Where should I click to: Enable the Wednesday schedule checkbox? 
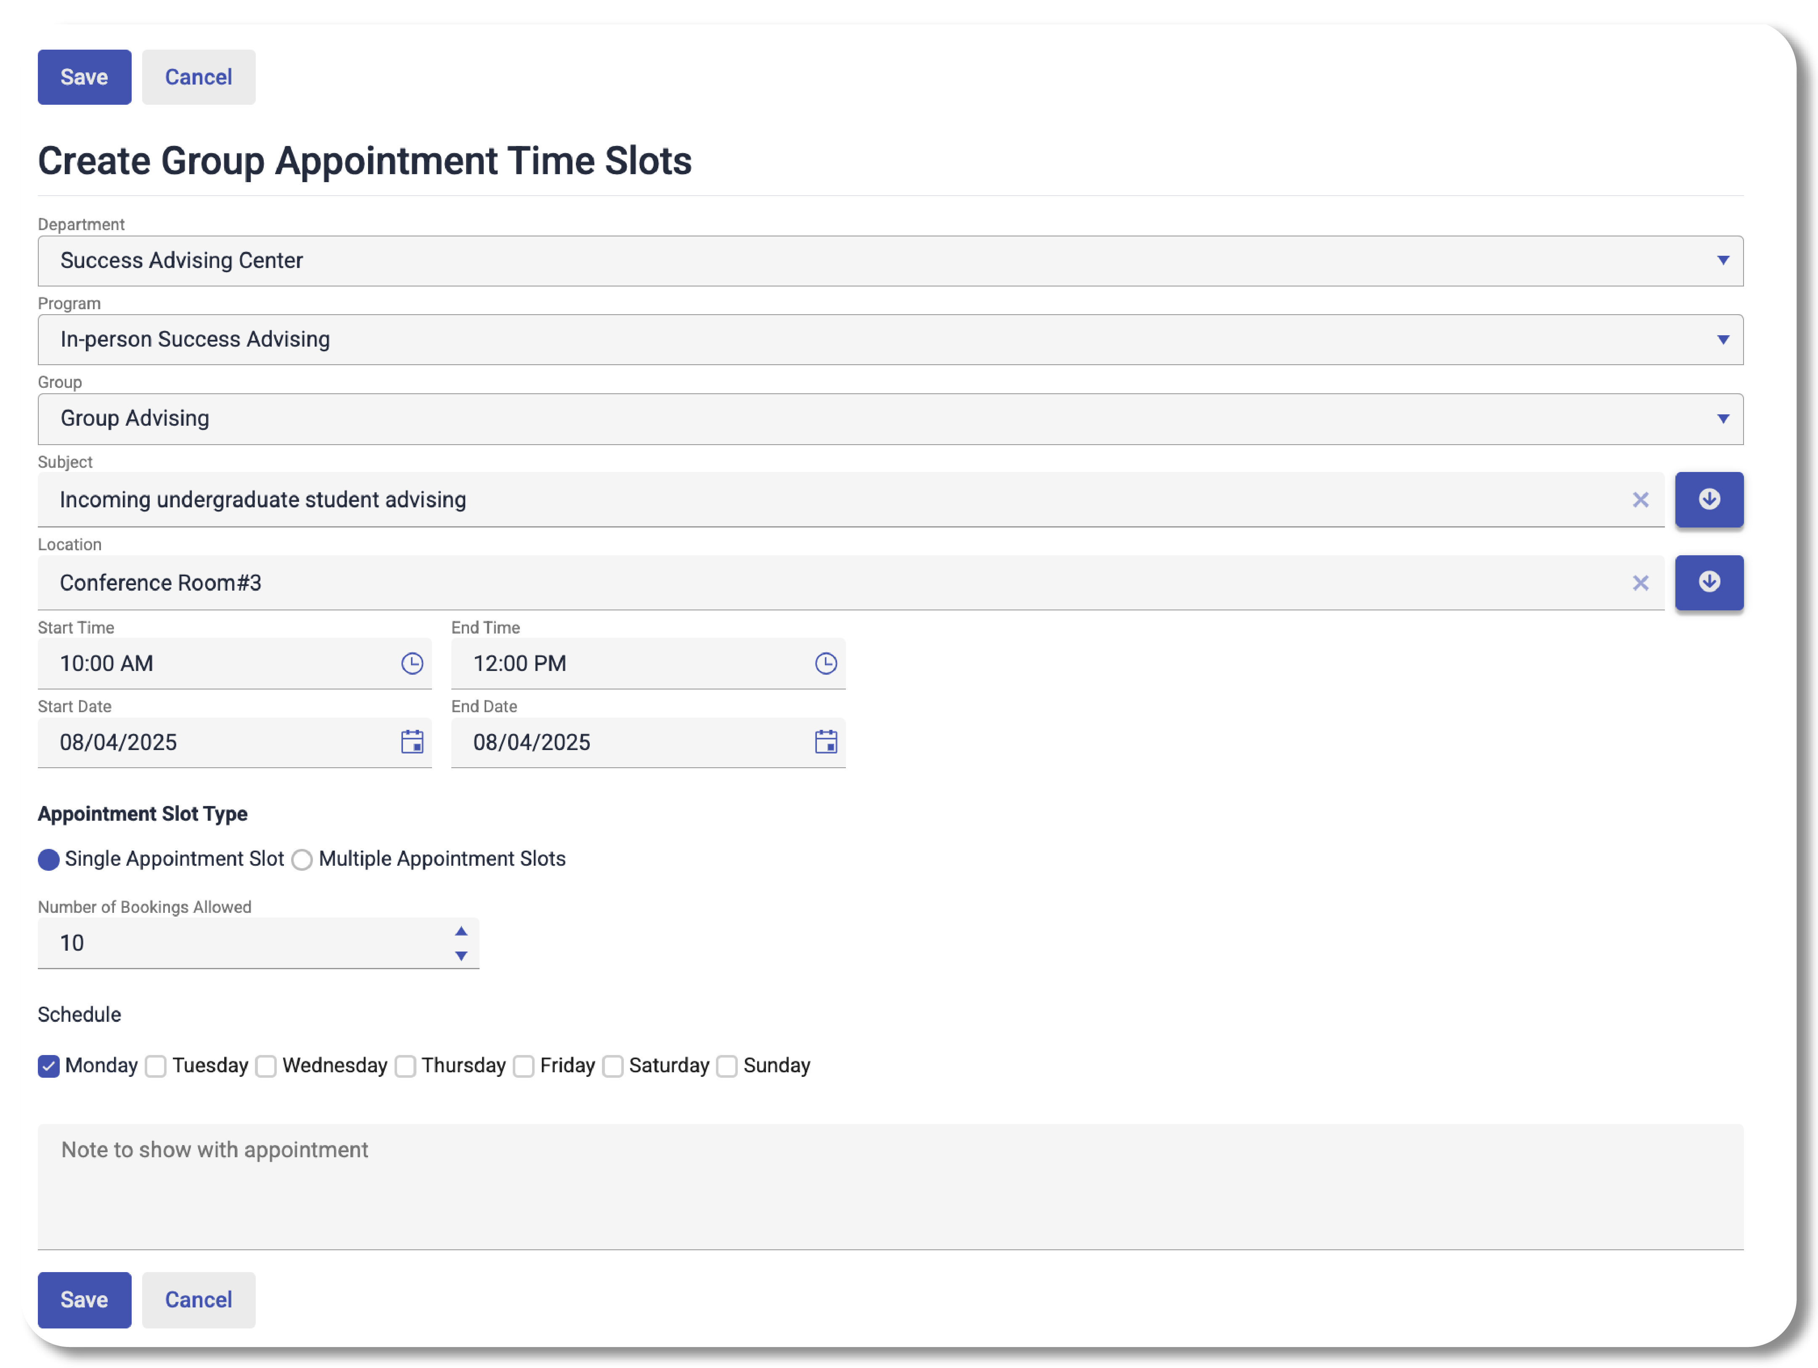pos(265,1066)
